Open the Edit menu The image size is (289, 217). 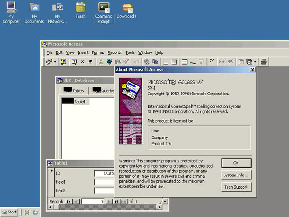pyautogui.click(x=59, y=52)
